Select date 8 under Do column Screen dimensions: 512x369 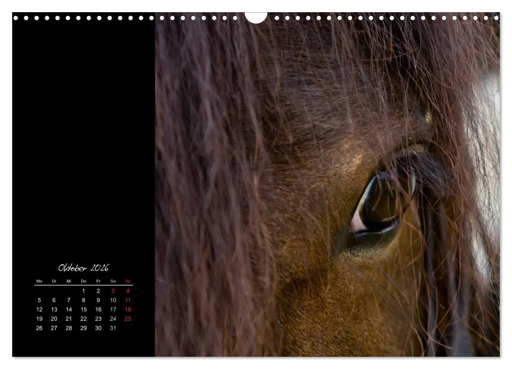pos(84,300)
